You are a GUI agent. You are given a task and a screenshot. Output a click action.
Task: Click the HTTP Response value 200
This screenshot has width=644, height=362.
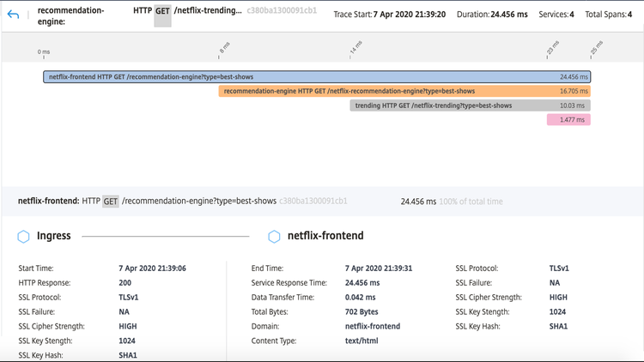[125, 283]
